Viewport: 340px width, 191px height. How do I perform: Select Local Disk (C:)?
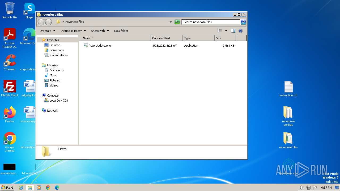[x=59, y=101]
